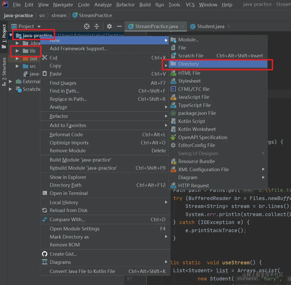Expand the lib folder arrow
291x285 pixels.
17,51
